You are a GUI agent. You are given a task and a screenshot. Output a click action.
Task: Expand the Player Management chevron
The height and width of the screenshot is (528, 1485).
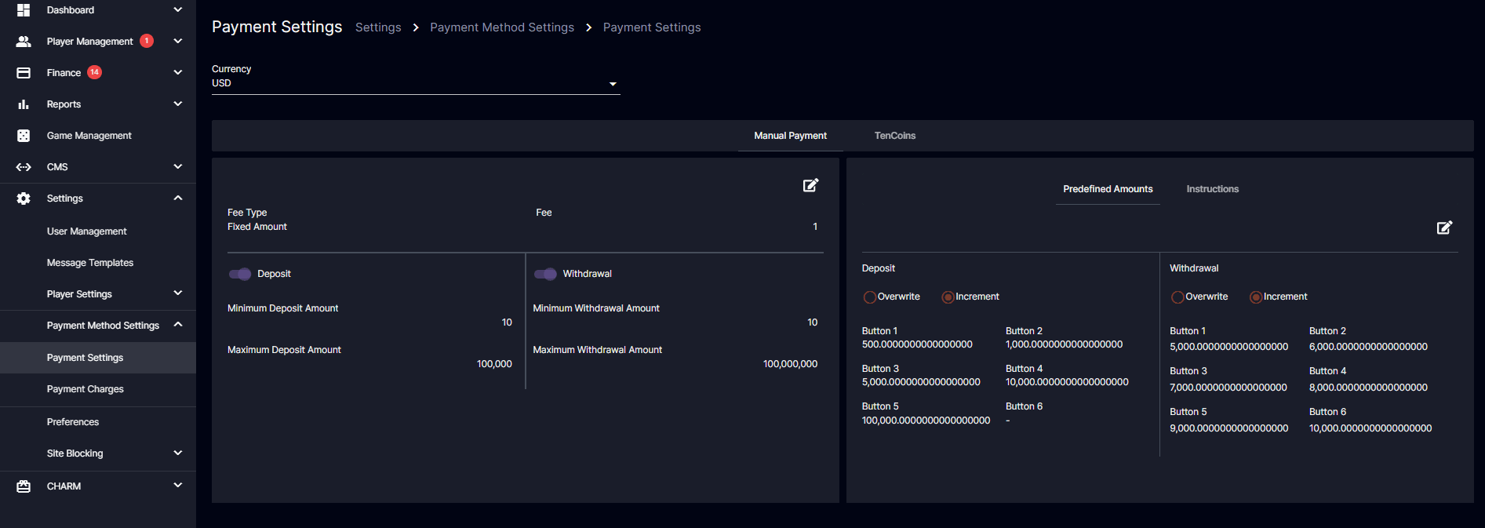[x=178, y=42]
